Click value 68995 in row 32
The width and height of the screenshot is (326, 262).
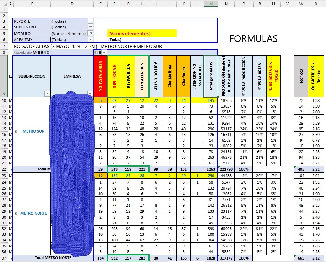(226, 229)
